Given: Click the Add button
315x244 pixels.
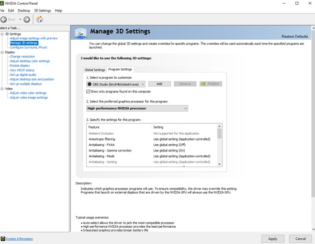Looking at the screenshot, I should pyautogui.click(x=159, y=84).
